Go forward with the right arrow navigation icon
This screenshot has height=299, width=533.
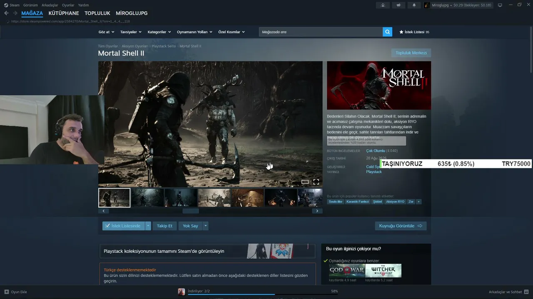tap(15, 13)
